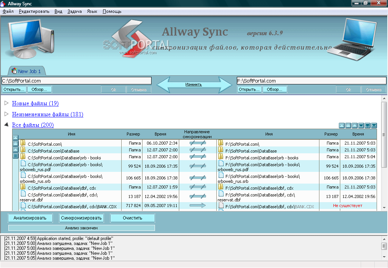Image resolution: width=388 pixels, height=268 pixels.
Task: Click the Изменить link on the double arrow
Action: (194, 84)
